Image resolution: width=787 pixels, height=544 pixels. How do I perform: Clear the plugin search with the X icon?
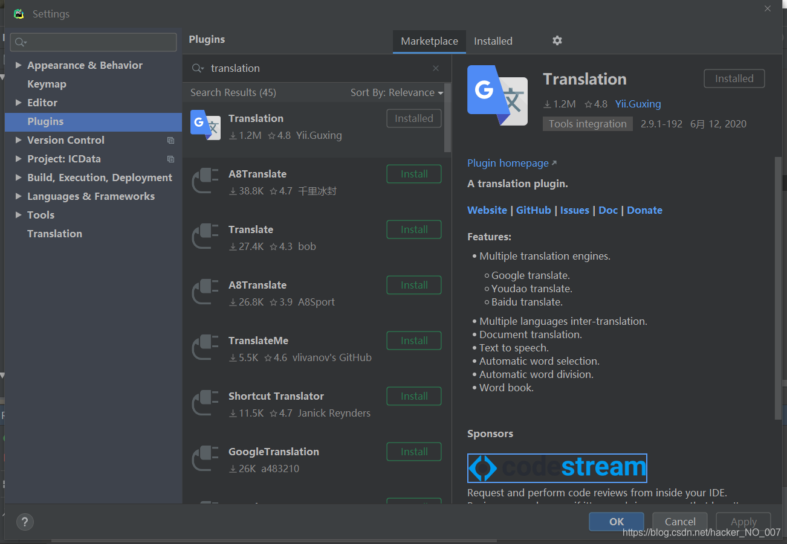[x=436, y=68]
